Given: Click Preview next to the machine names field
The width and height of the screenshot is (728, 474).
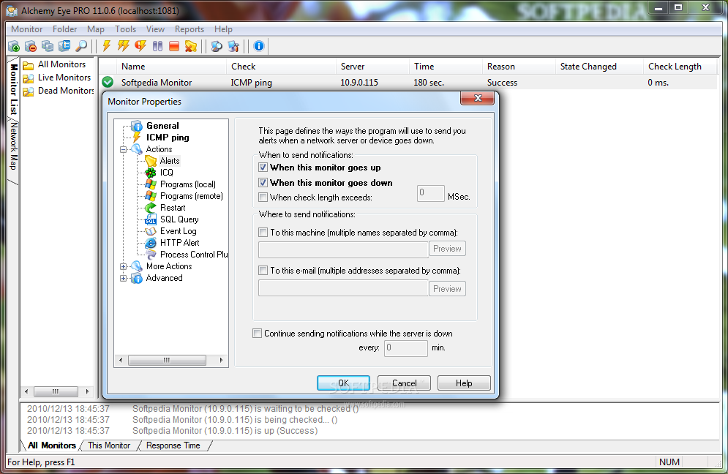Looking at the screenshot, I should click(447, 249).
